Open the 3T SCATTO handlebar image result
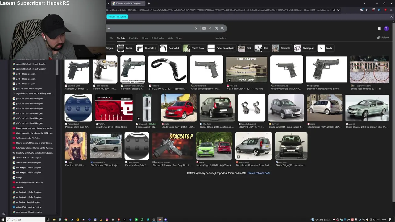This screenshot has width=395, height=222. coord(168,69)
